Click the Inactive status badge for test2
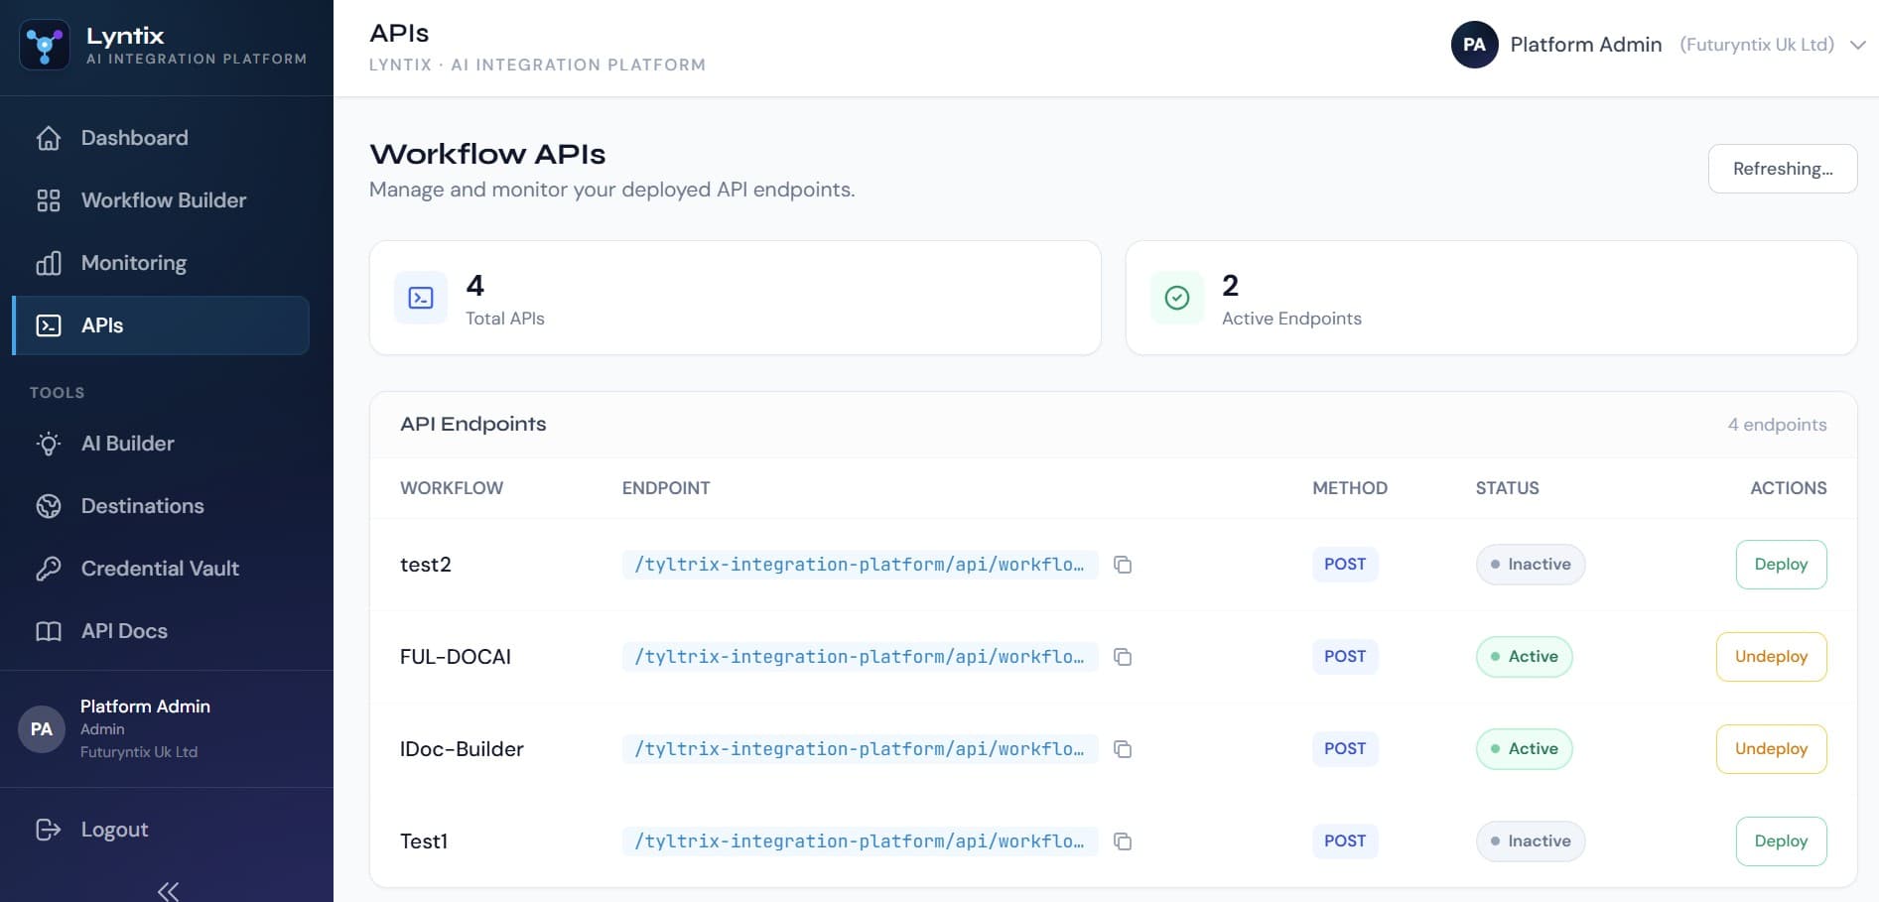This screenshot has width=1879, height=902. point(1530,565)
